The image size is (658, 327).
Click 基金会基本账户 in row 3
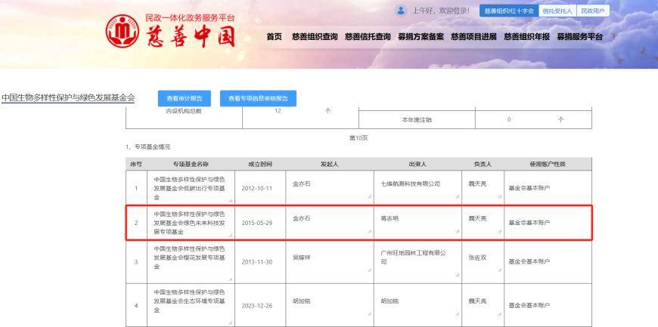[529, 261]
